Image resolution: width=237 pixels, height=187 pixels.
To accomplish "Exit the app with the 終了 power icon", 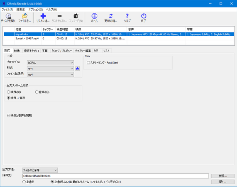I will tap(144, 16).
